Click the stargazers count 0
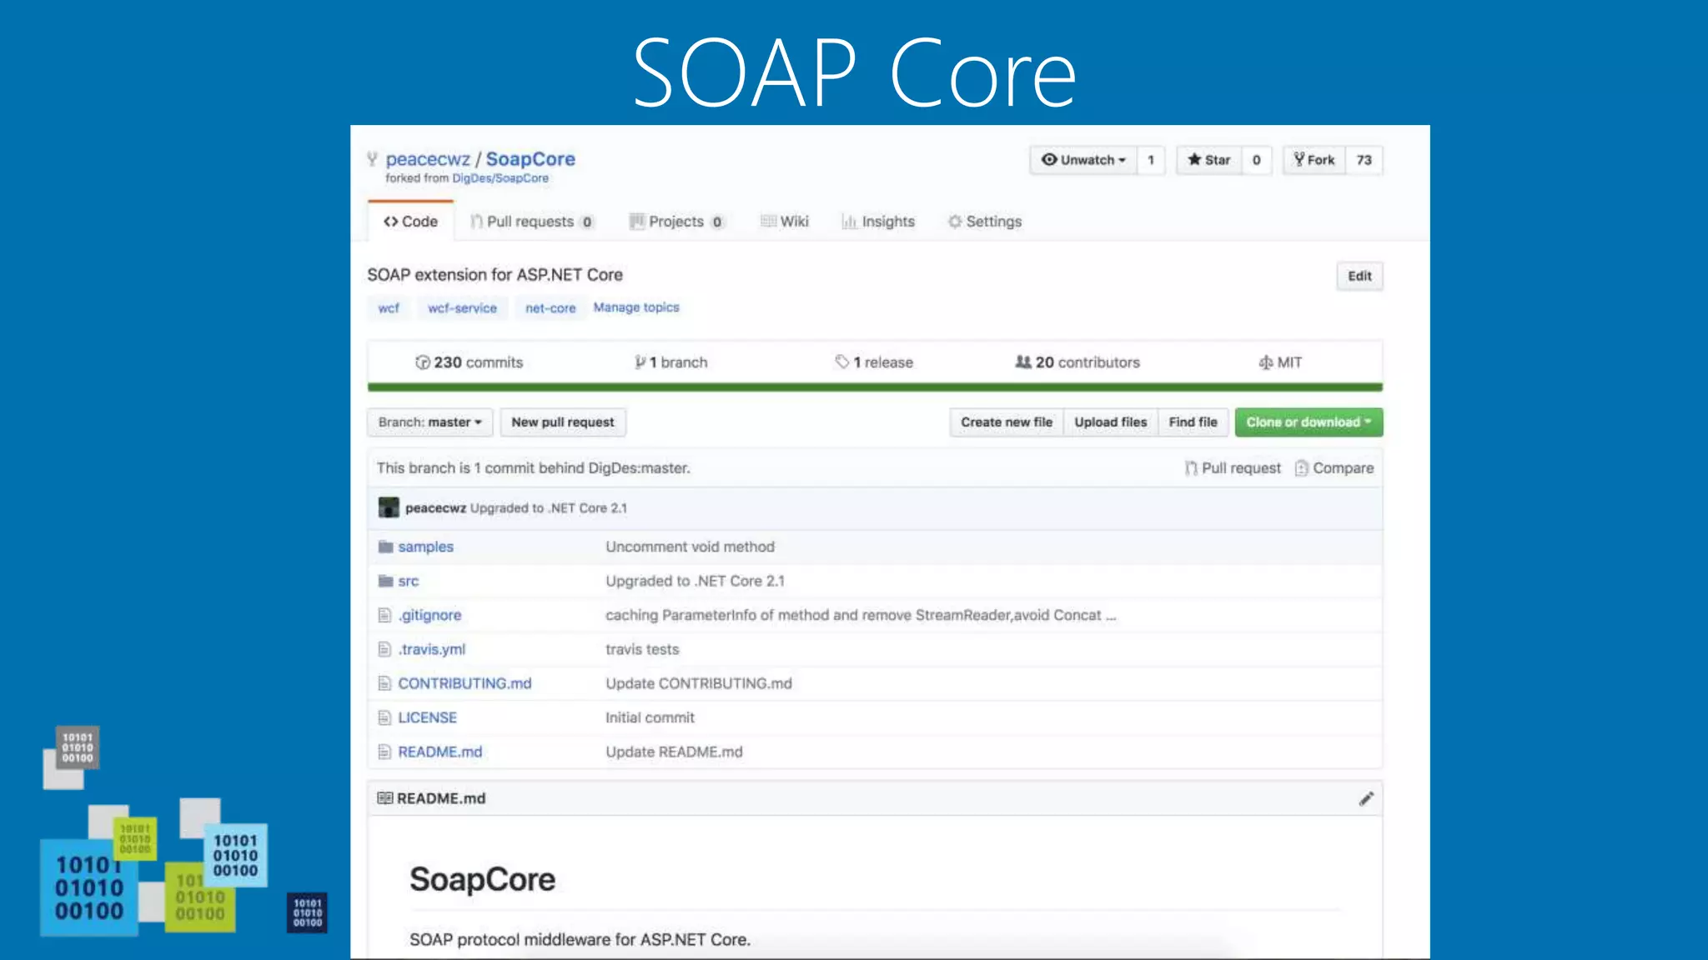Screen dimensions: 1708x960 click(1256, 160)
